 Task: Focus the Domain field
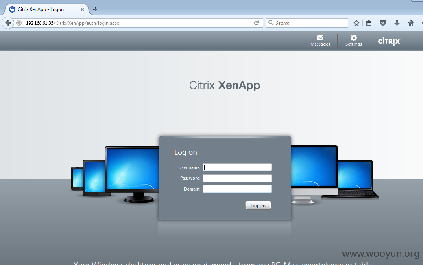[x=237, y=189]
